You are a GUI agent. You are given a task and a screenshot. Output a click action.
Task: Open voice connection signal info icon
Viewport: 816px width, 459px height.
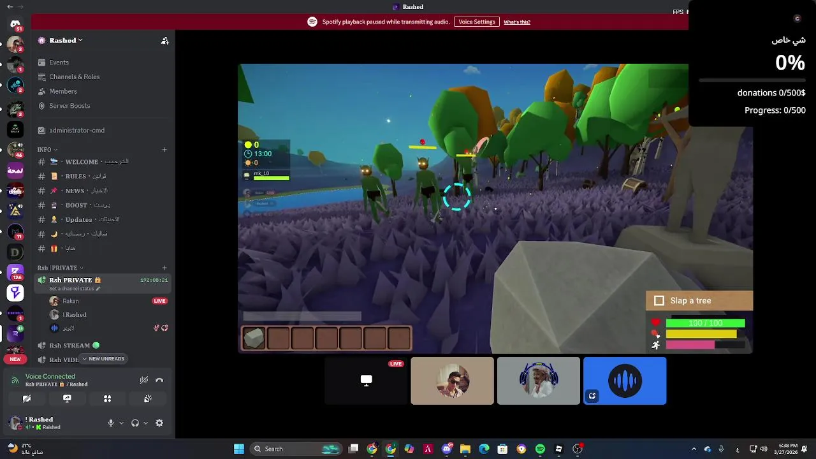coord(15,380)
